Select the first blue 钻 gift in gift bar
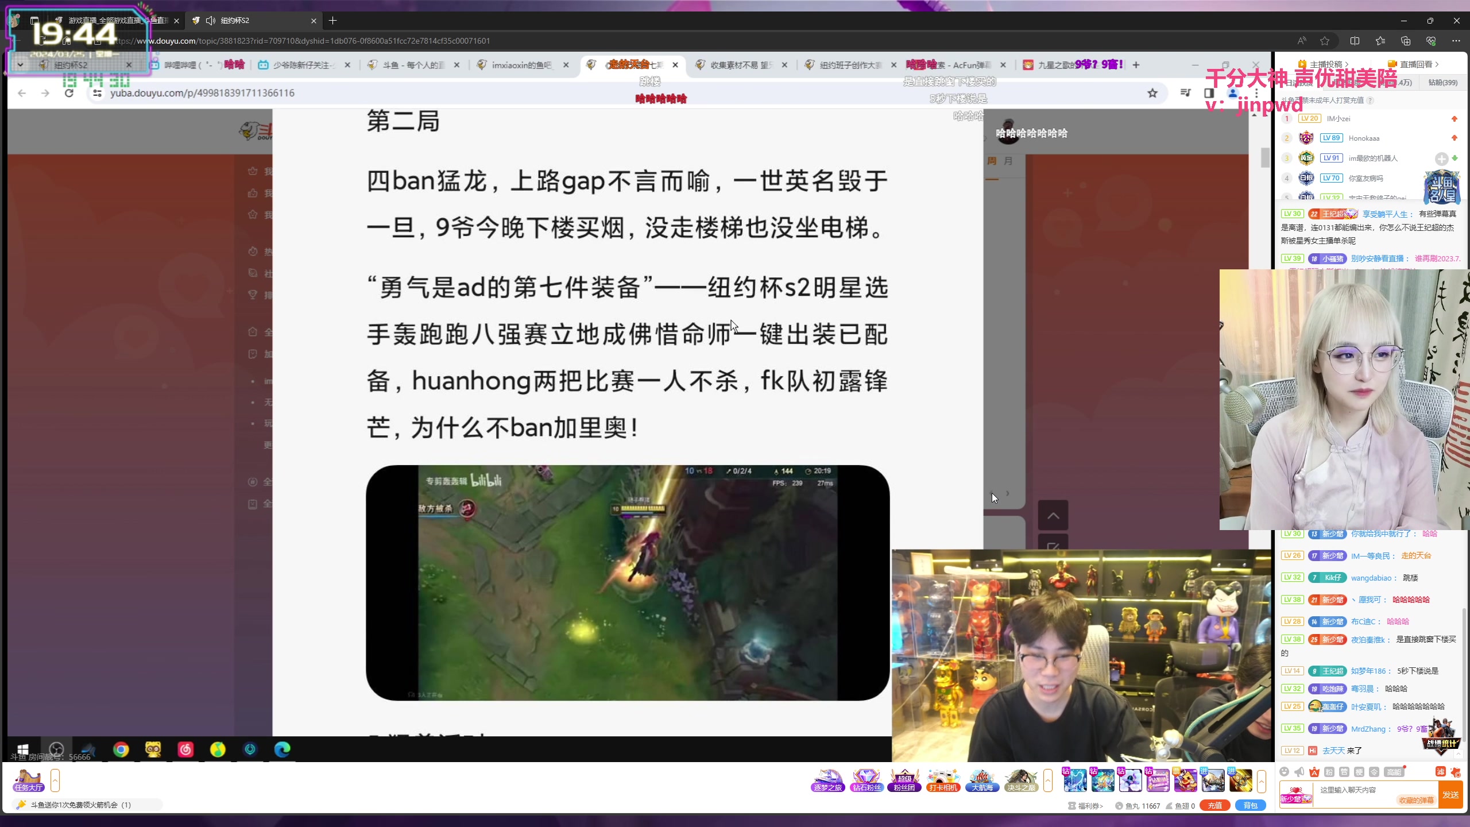 [x=1075, y=780]
